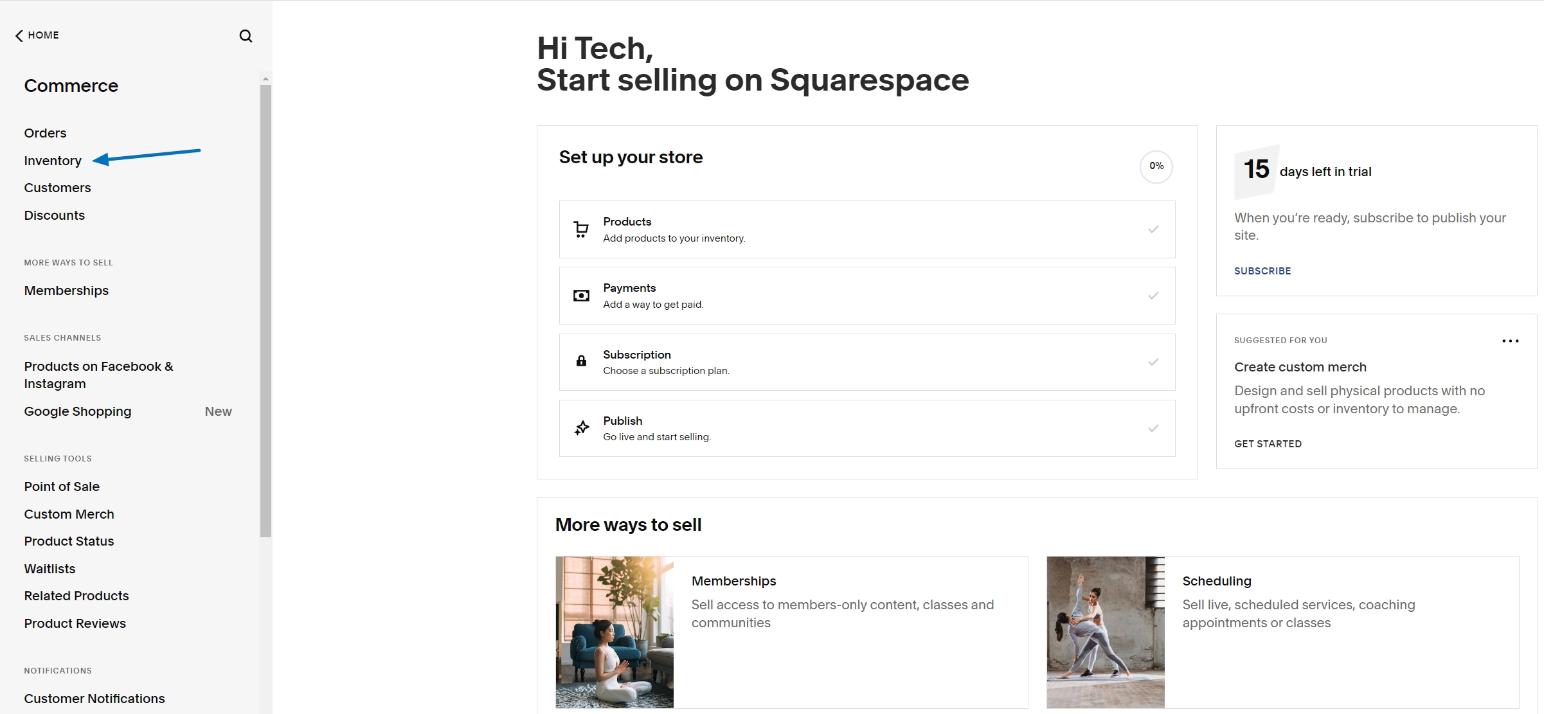Open the Suggested for You ellipsis menu
The height and width of the screenshot is (714, 1544).
coord(1510,341)
